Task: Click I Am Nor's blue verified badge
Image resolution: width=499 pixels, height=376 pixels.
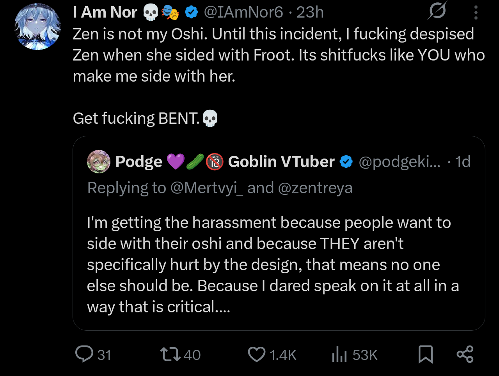Action: pyautogui.click(x=191, y=12)
